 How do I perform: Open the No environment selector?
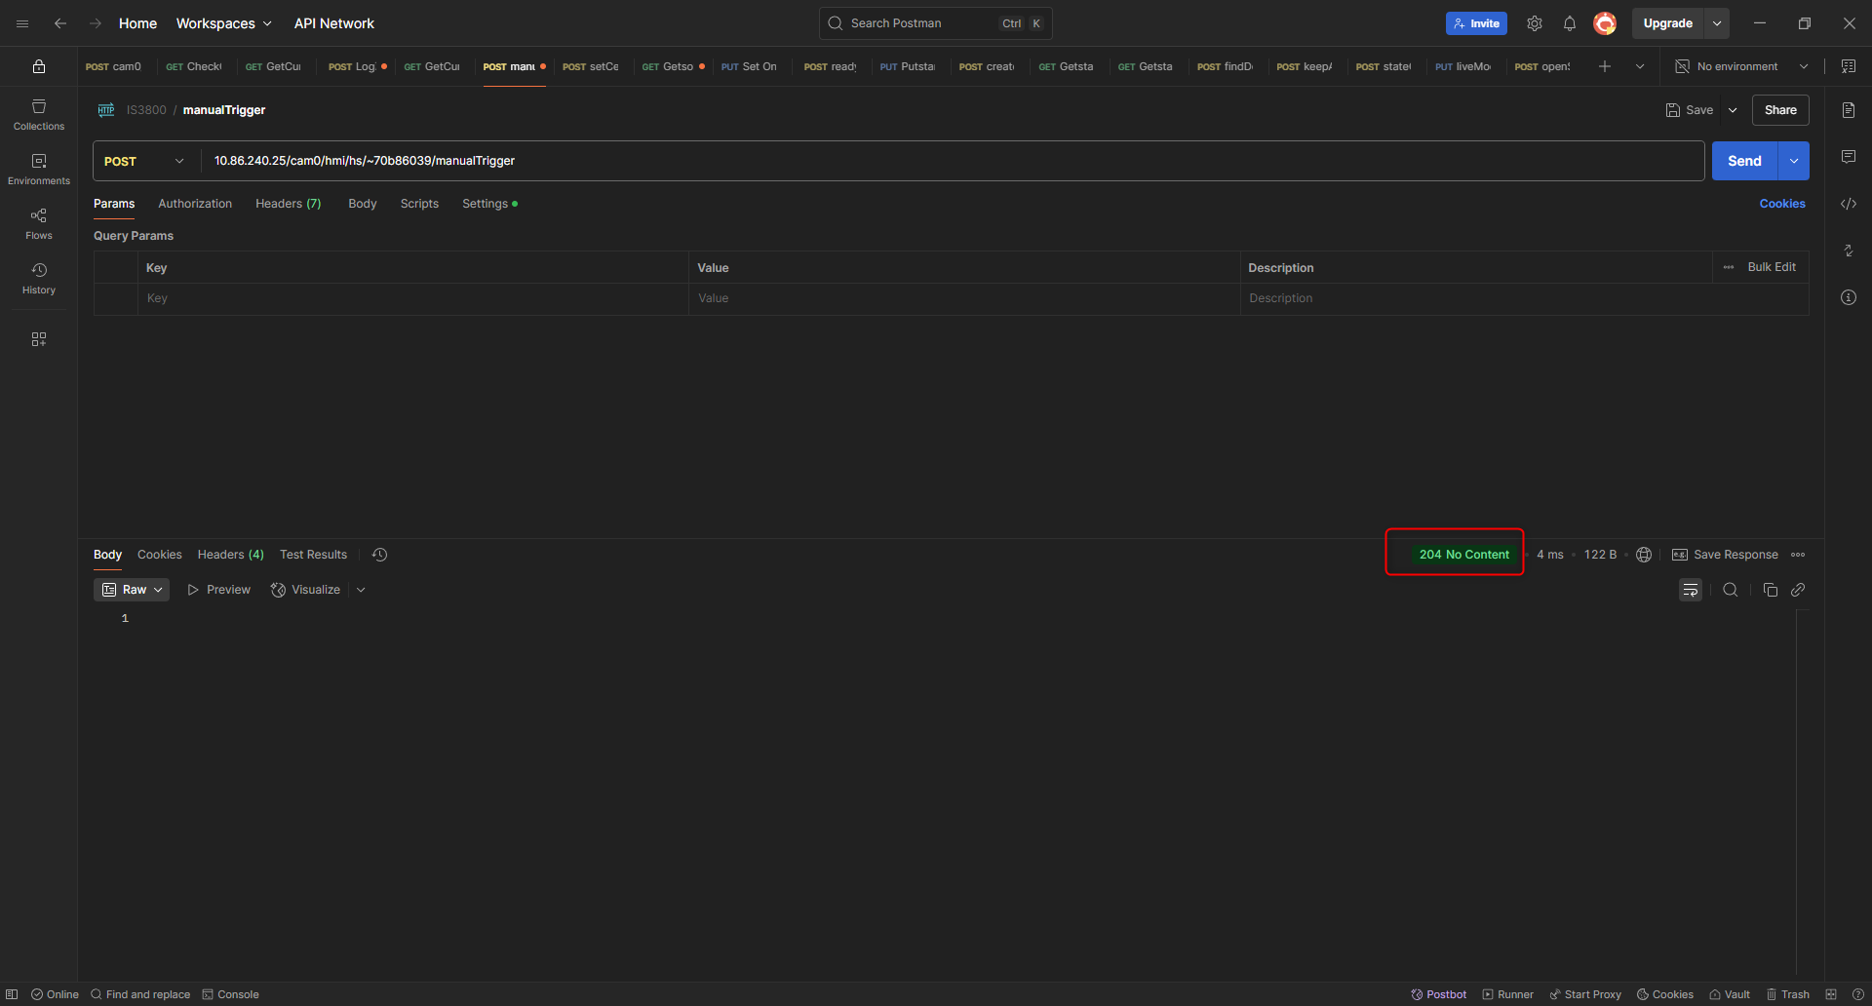click(x=1740, y=66)
